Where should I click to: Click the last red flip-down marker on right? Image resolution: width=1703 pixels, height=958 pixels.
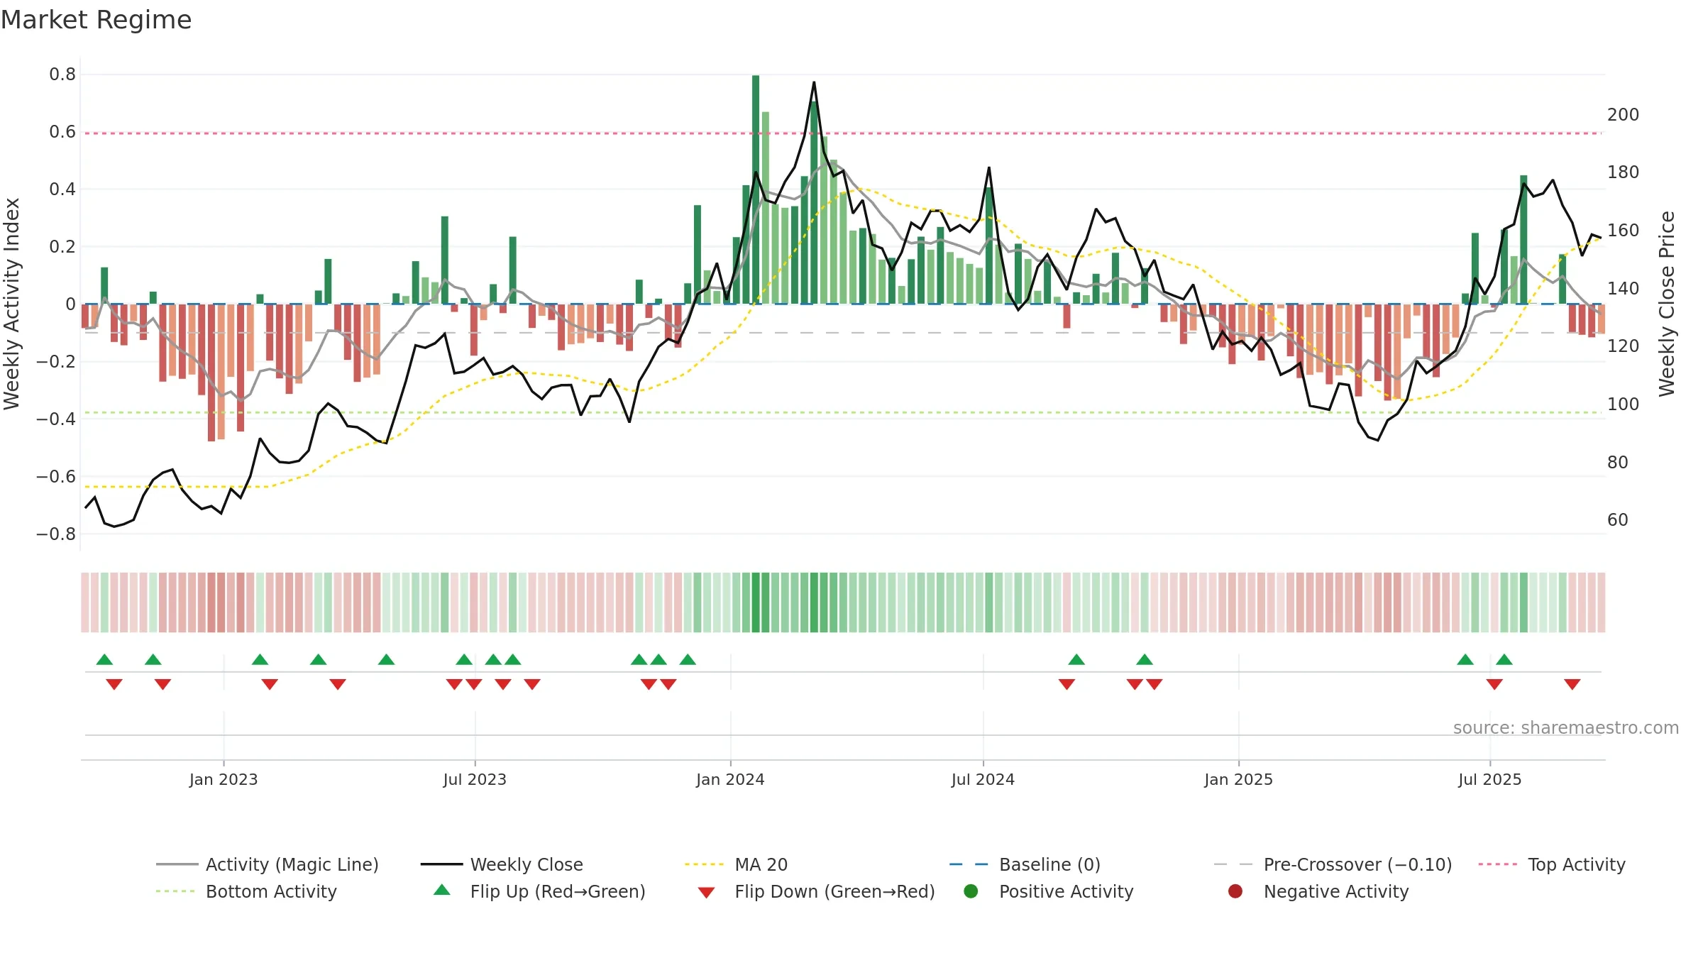pyautogui.click(x=1572, y=684)
